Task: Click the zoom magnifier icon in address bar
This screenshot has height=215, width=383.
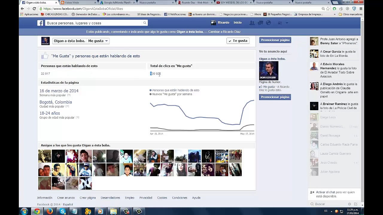Action: pos(323,9)
